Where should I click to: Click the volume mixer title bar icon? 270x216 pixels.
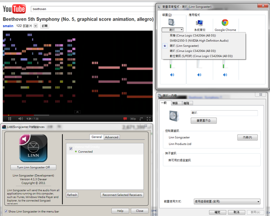coord(159,7)
